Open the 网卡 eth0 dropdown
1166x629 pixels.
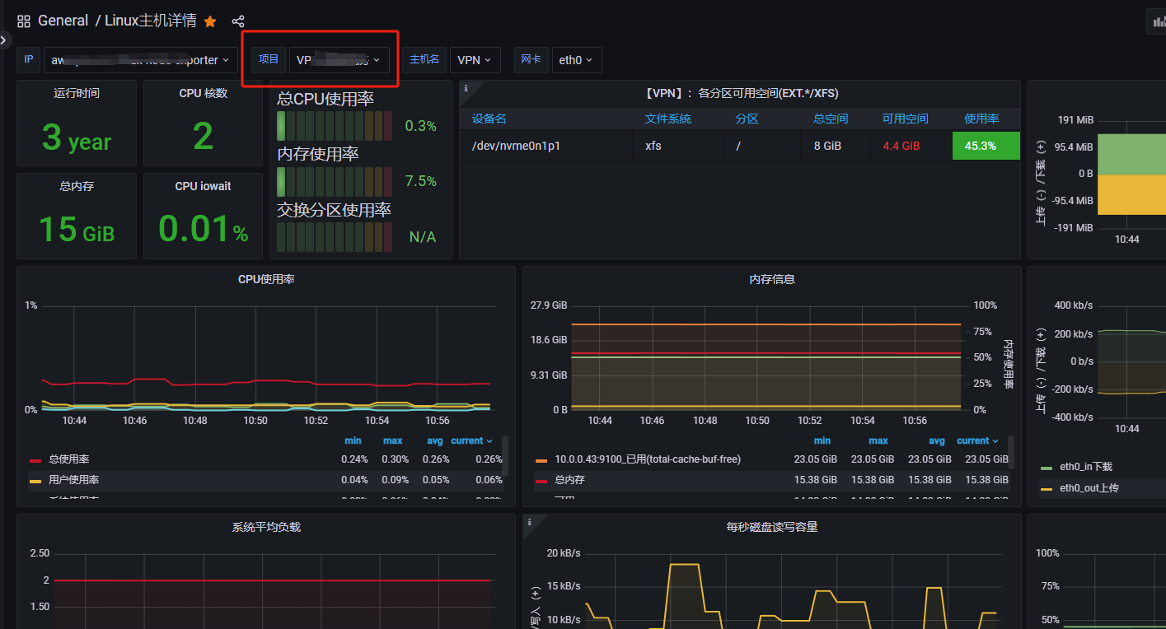pyautogui.click(x=577, y=60)
